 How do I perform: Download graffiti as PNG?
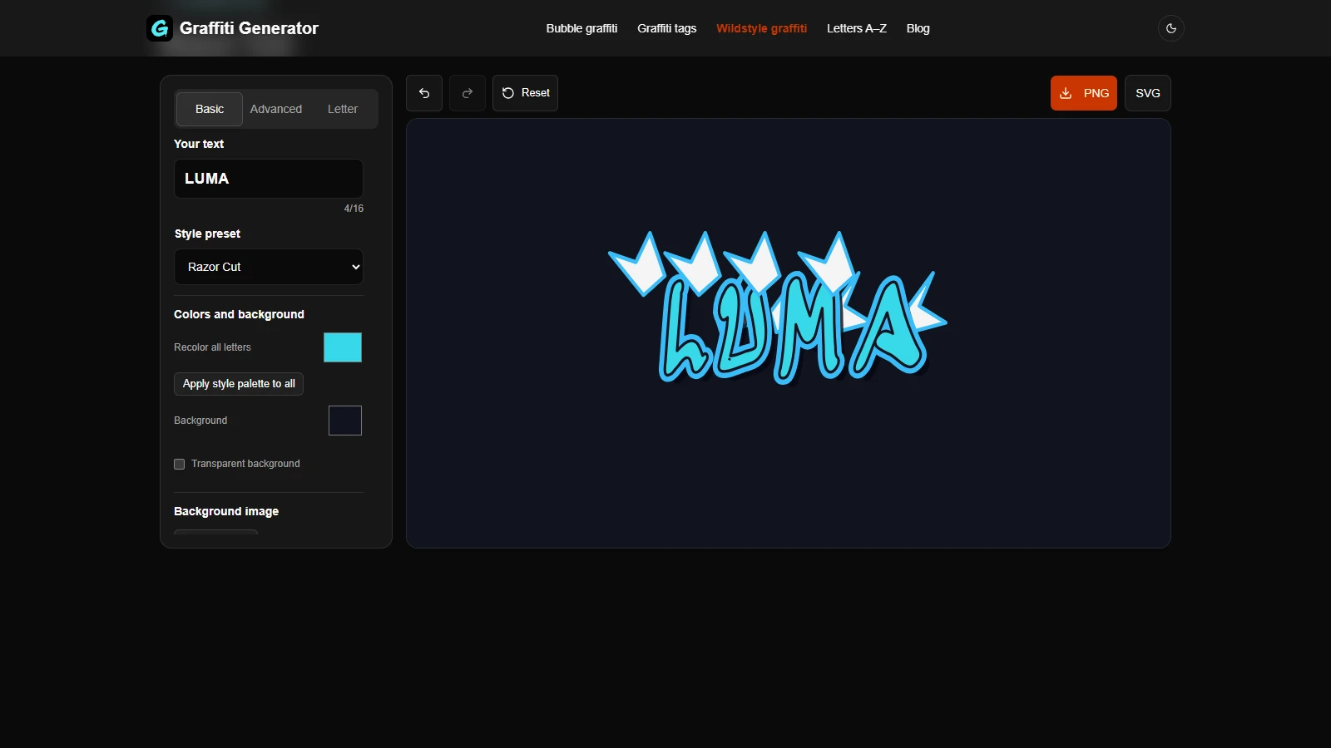[x=1083, y=93]
